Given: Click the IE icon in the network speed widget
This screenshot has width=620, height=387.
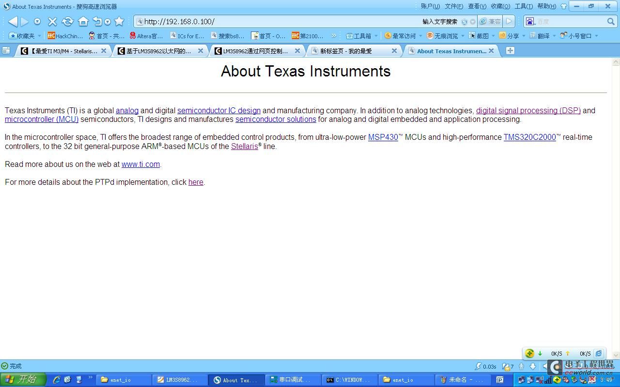Looking at the screenshot, I should (599, 354).
